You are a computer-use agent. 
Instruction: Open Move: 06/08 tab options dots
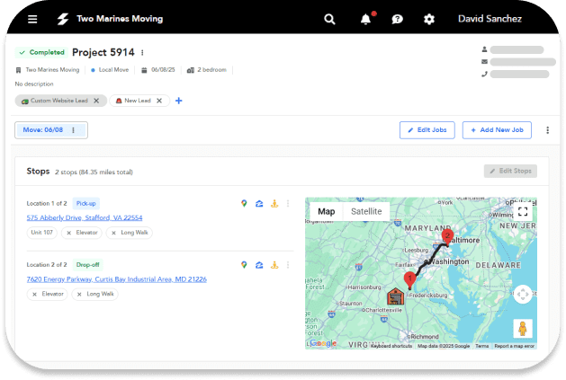click(73, 130)
